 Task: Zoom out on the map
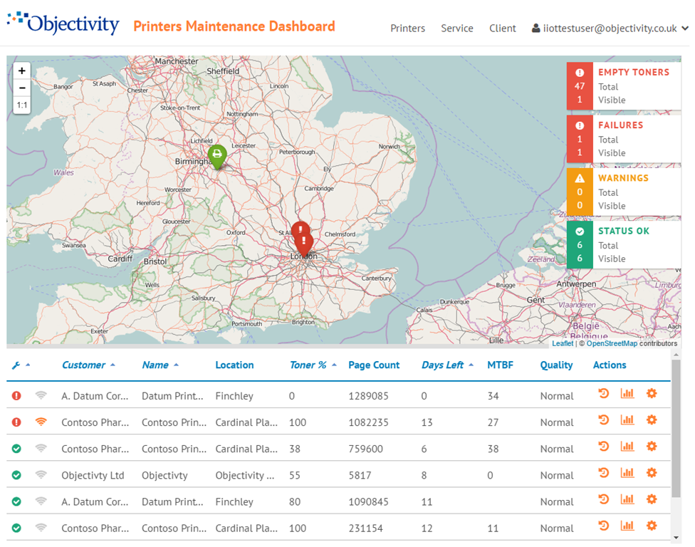[21, 88]
